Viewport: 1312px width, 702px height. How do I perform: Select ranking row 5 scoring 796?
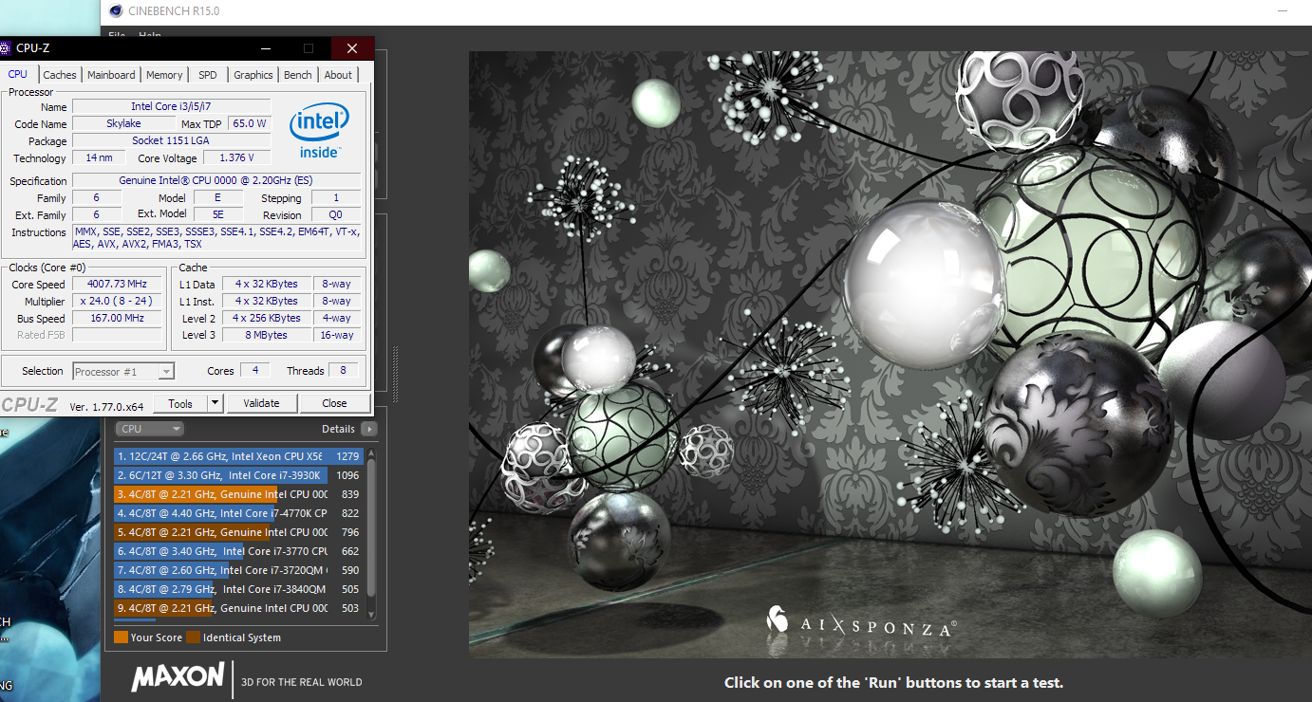pyautogui.click(x=238, y=532)
